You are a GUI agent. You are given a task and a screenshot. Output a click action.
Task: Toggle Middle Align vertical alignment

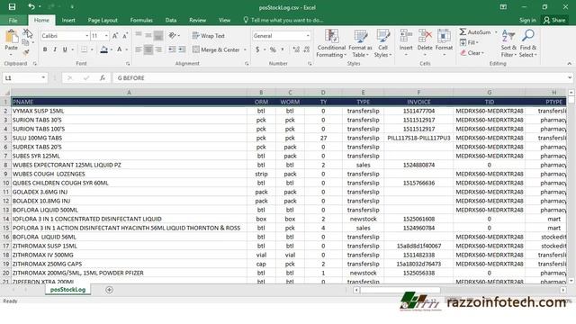pos(148,35)
